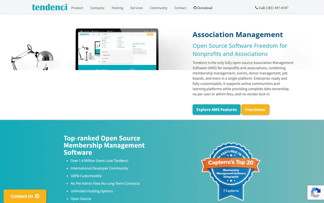Click '100% Customizable' bullet
The height and width of the screenshot is (203, 324).
pyautogui.click(x=86, y=176)
